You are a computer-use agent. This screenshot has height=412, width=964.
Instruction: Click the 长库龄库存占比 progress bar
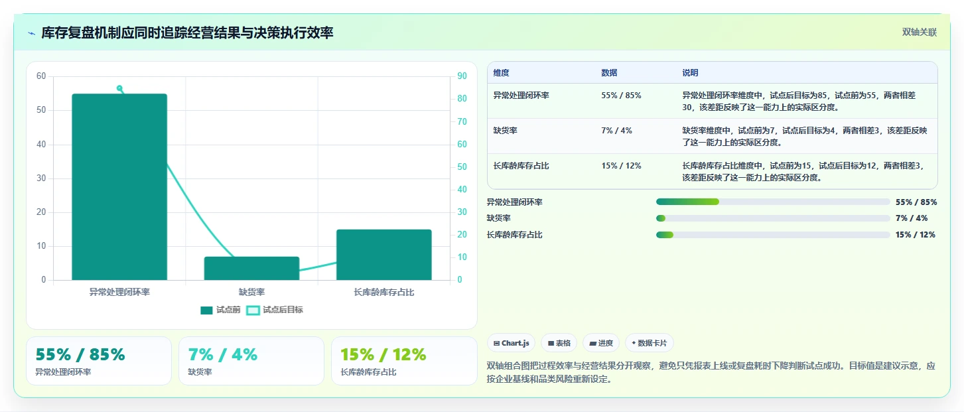773,235
